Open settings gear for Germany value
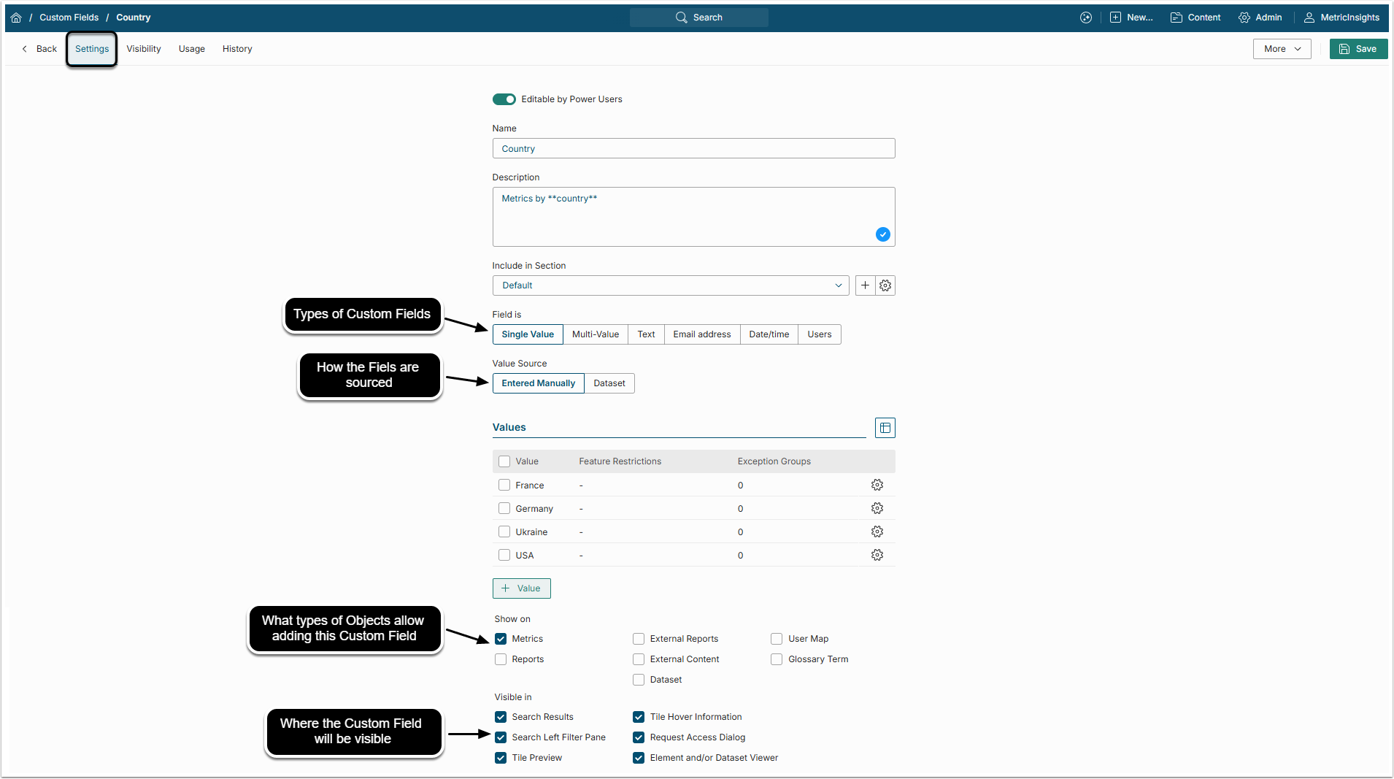This screenshot has height=779, width=1394. tap(877, 508)
